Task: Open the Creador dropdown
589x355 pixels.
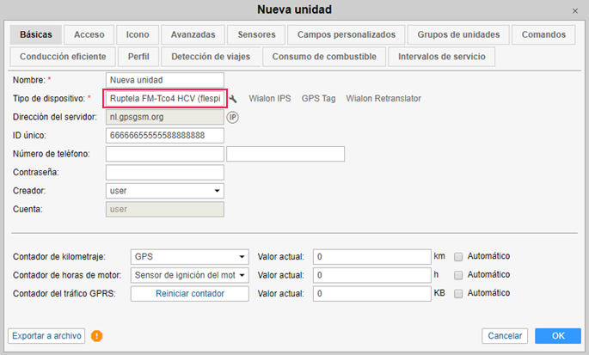Action: [163, 191]
